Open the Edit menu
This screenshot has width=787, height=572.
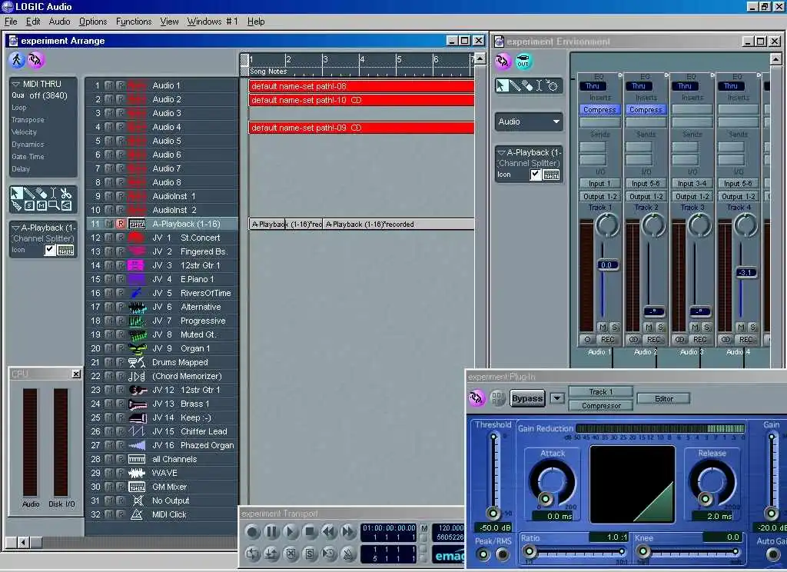[x=33, y=22]
